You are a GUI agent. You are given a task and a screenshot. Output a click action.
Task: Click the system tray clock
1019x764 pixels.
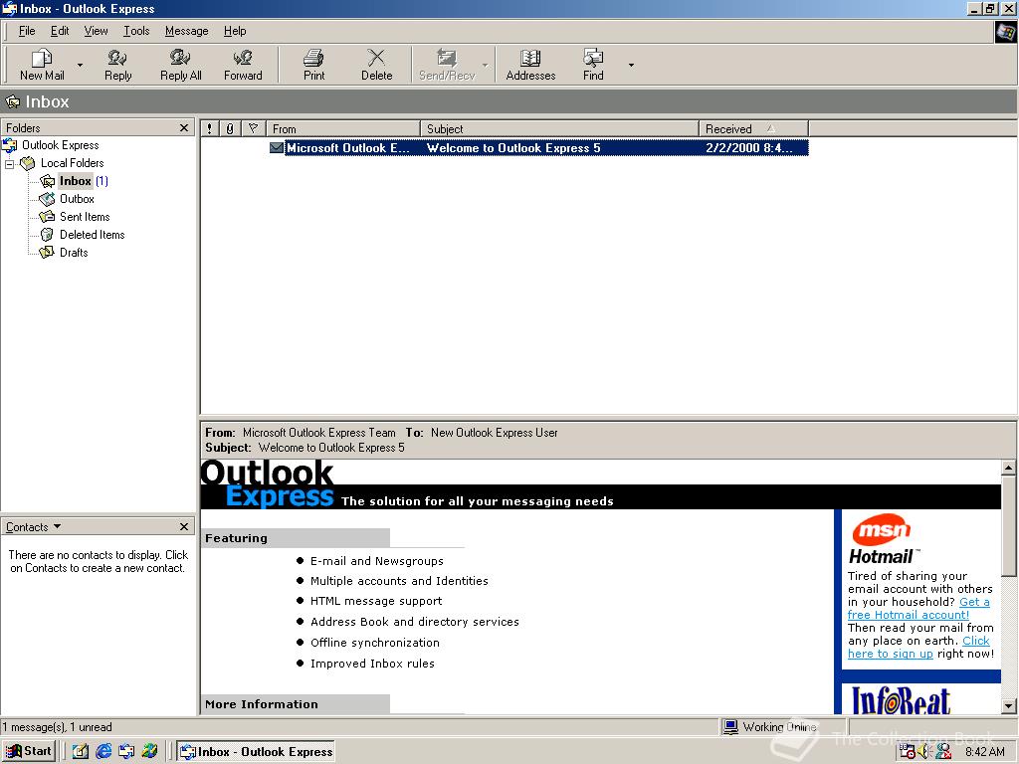[984, 752]
